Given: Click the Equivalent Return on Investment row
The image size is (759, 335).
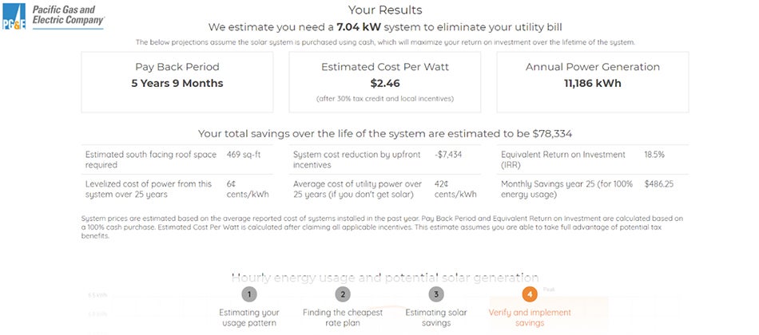Looking at the screenshot, I should click(593, 160).
